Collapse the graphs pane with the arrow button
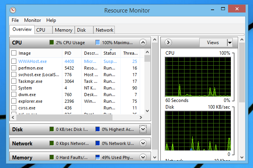 [168, 43]
